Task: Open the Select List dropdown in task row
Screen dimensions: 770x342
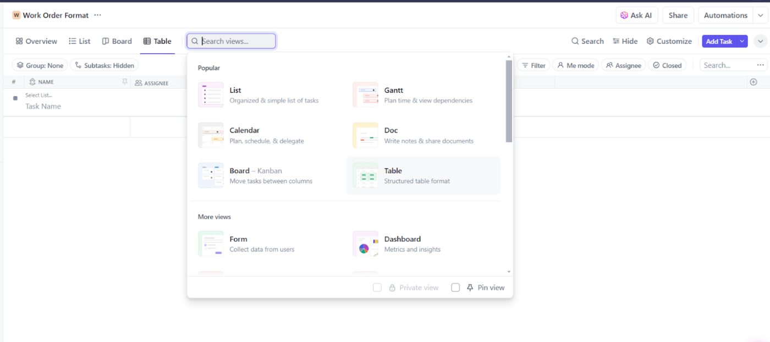Action: tap(38, 95)
